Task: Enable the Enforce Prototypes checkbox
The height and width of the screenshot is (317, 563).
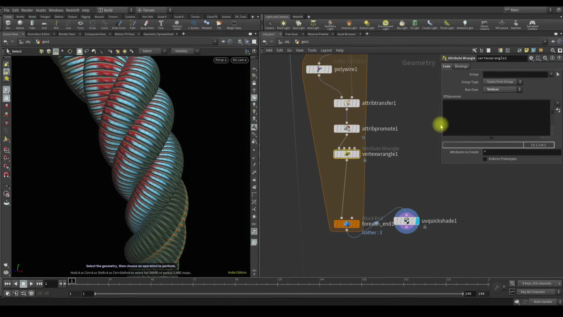Action: click(x=485, y=159)
